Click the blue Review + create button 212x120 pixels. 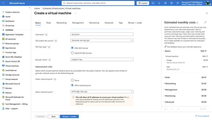point(69,116)
